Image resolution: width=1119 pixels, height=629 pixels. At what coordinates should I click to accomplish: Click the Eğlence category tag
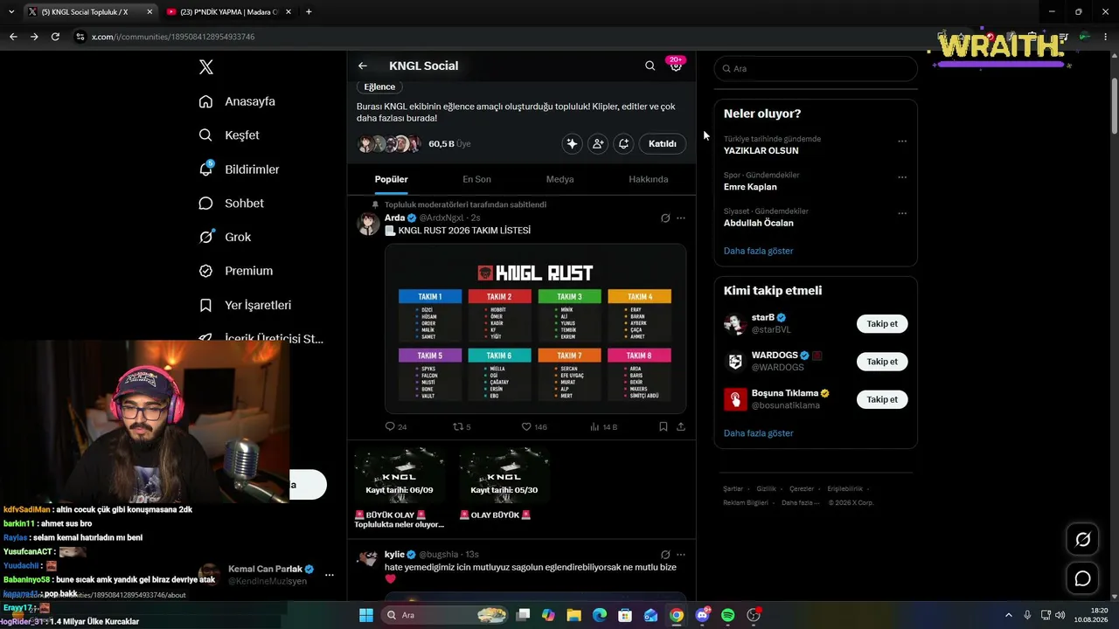[x=379, y=86]
